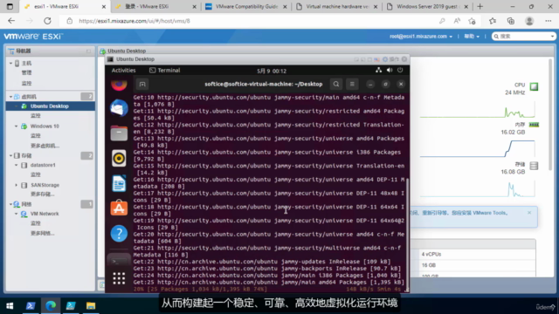Open console 操作 actions menu
Viewport: 559px width, 314px height.
tap(391, 59)
